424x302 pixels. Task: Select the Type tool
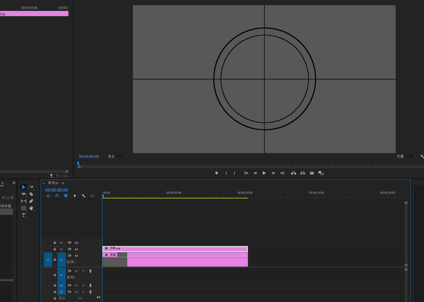(x=24, y=215)
